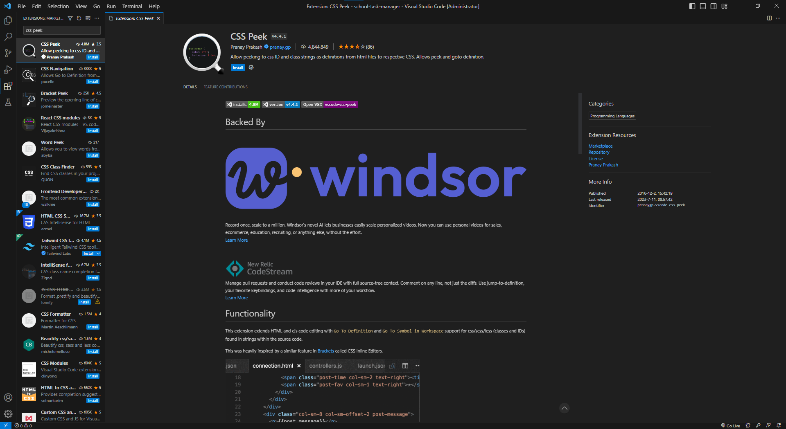Open the License resource link
Image resolution: width=786 pixels, height=429 pixels.
coord(596,159)
